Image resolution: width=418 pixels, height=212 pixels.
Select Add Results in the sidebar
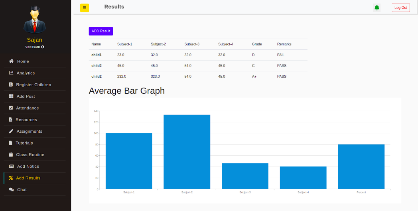pos(28,178)
